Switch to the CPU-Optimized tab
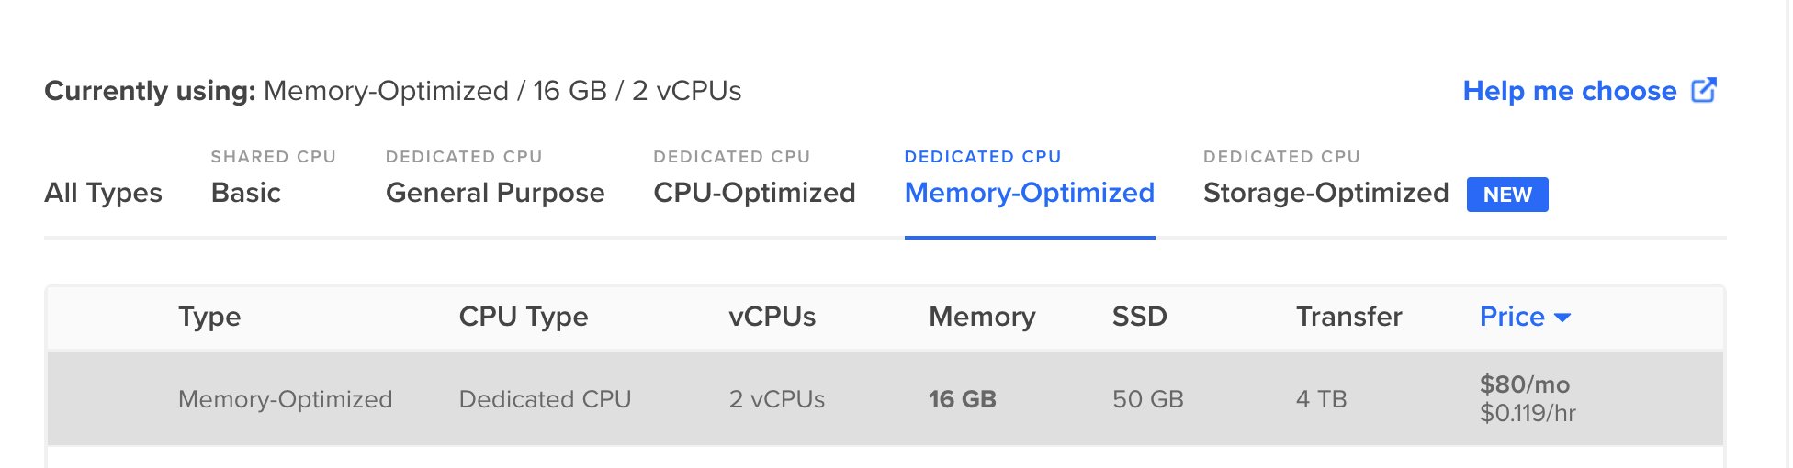The image size is (1793, 468). click(x=754, y=178)
